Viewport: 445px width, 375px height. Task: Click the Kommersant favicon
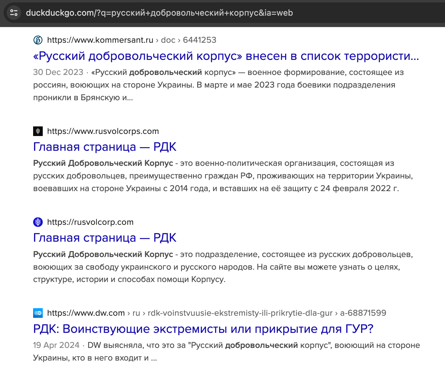(x=38, y=40)
